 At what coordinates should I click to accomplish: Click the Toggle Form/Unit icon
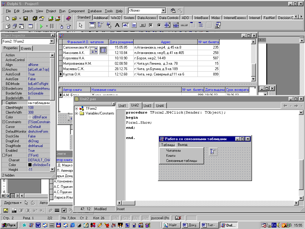[21, 26]
